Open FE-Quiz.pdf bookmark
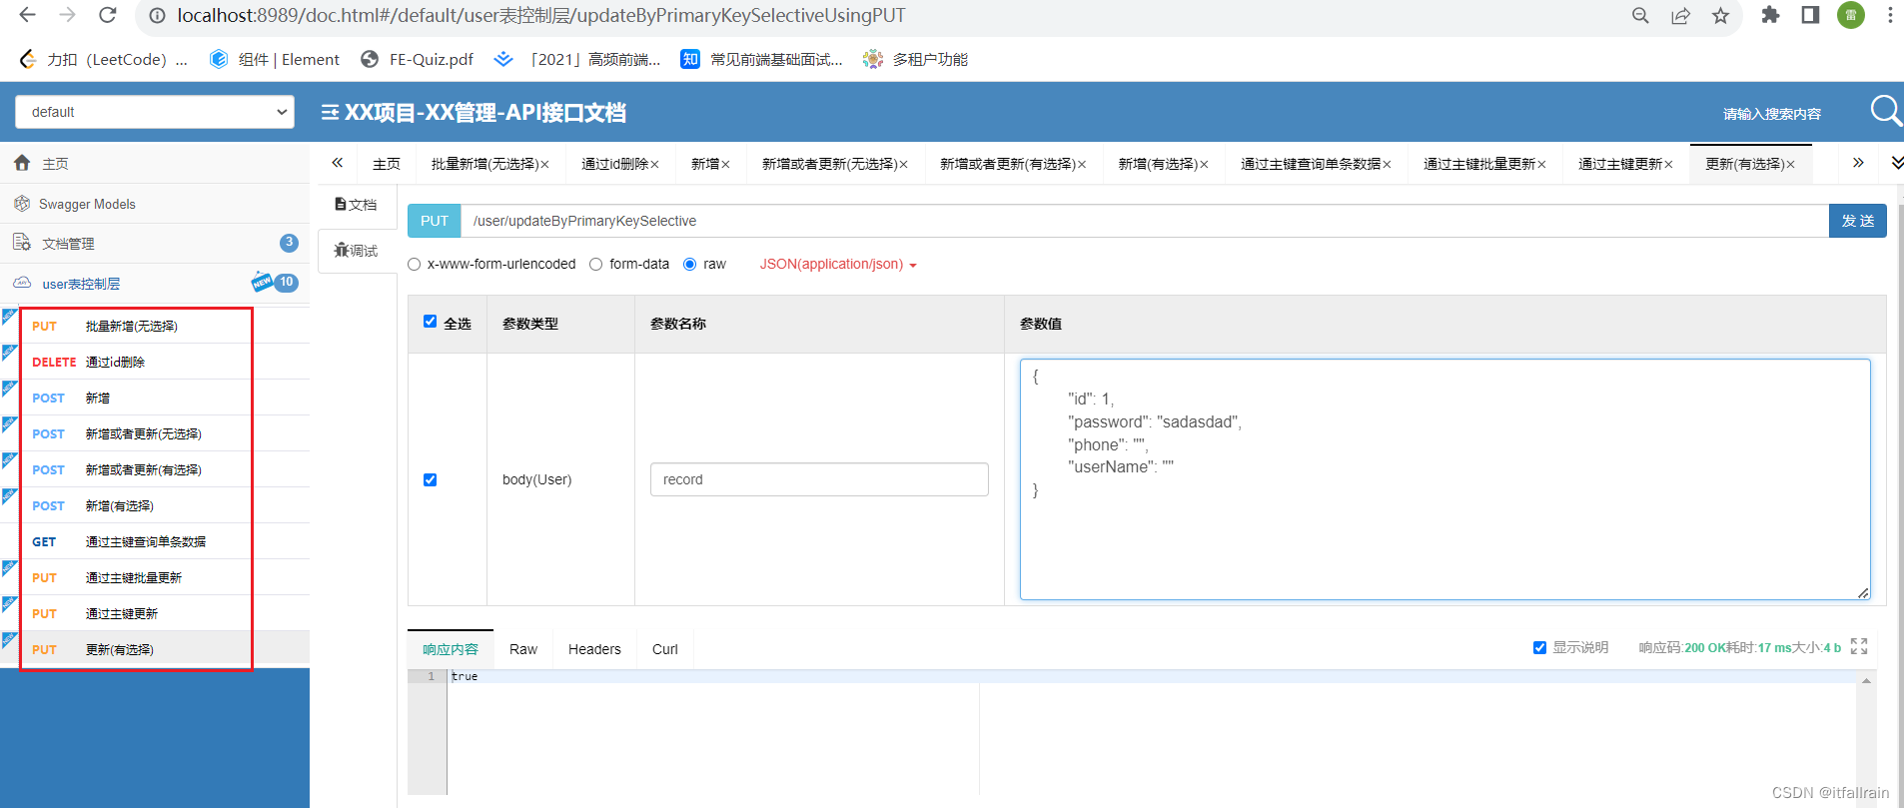 (417, 59)
